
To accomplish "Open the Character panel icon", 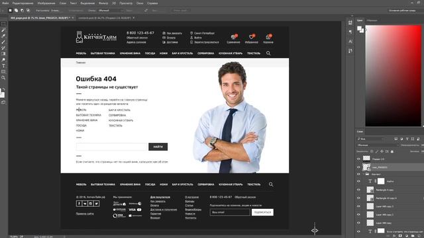I will pos(350,41).
